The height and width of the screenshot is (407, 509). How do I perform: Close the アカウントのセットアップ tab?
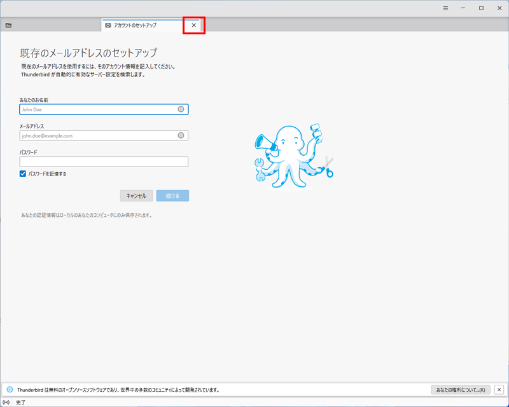pos(194,25)
